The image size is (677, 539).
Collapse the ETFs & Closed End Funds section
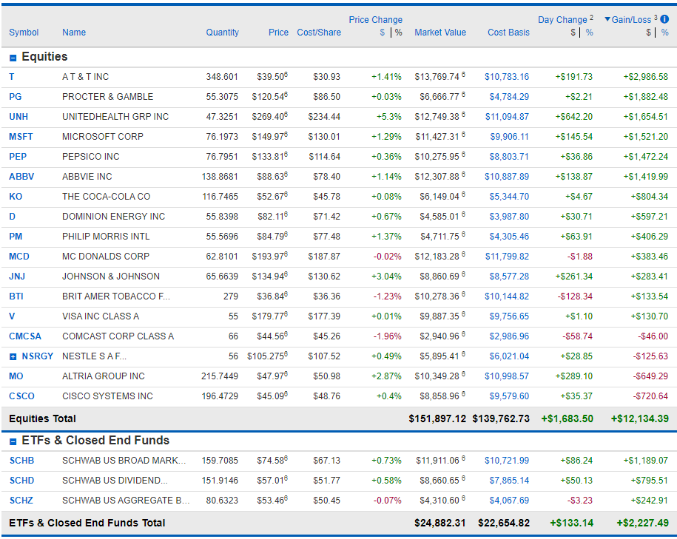pos(13,441)
